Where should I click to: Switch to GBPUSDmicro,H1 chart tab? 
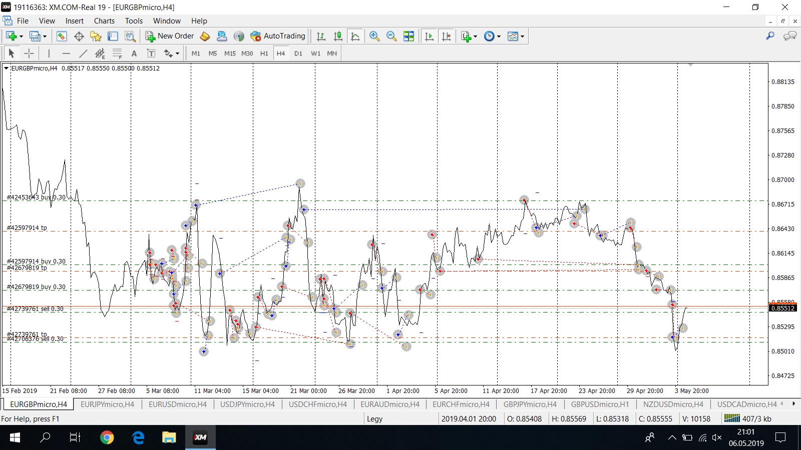[x=600, y=404]
